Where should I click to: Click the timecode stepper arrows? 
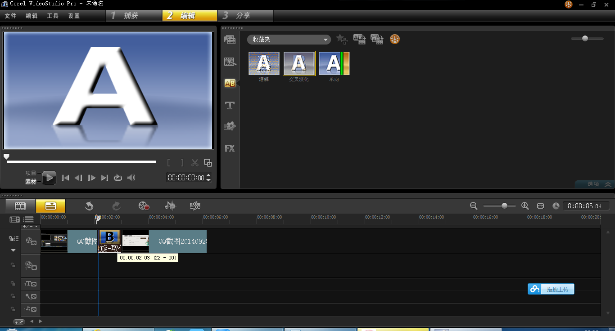point(208,178)
